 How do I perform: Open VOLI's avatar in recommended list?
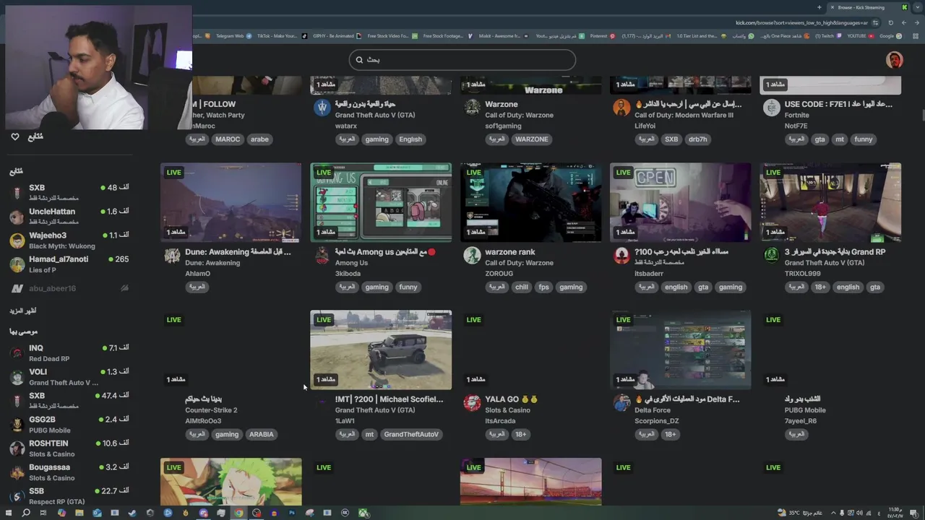point(17,377)
